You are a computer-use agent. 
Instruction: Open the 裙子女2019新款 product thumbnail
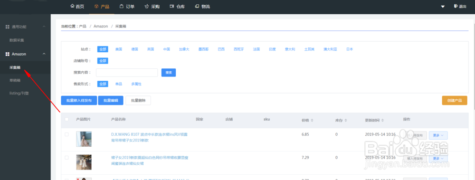click(x=84, y=162)
